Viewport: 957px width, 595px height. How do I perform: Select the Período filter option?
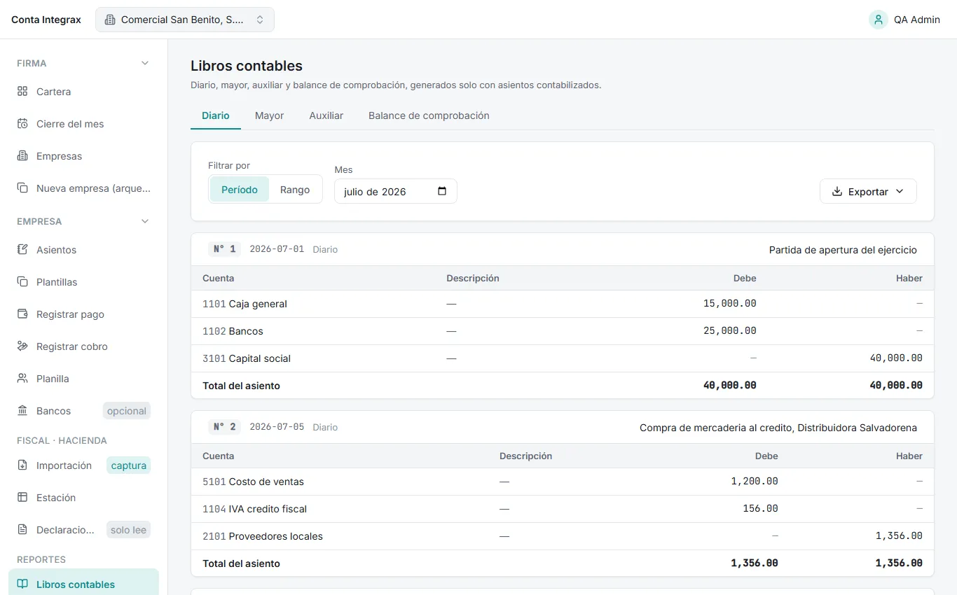pyautogui.click(x=240, y=190)
